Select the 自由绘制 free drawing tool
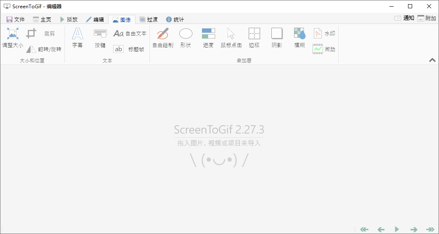The height and width of the screenshot is (234, 439). [163, 38]
